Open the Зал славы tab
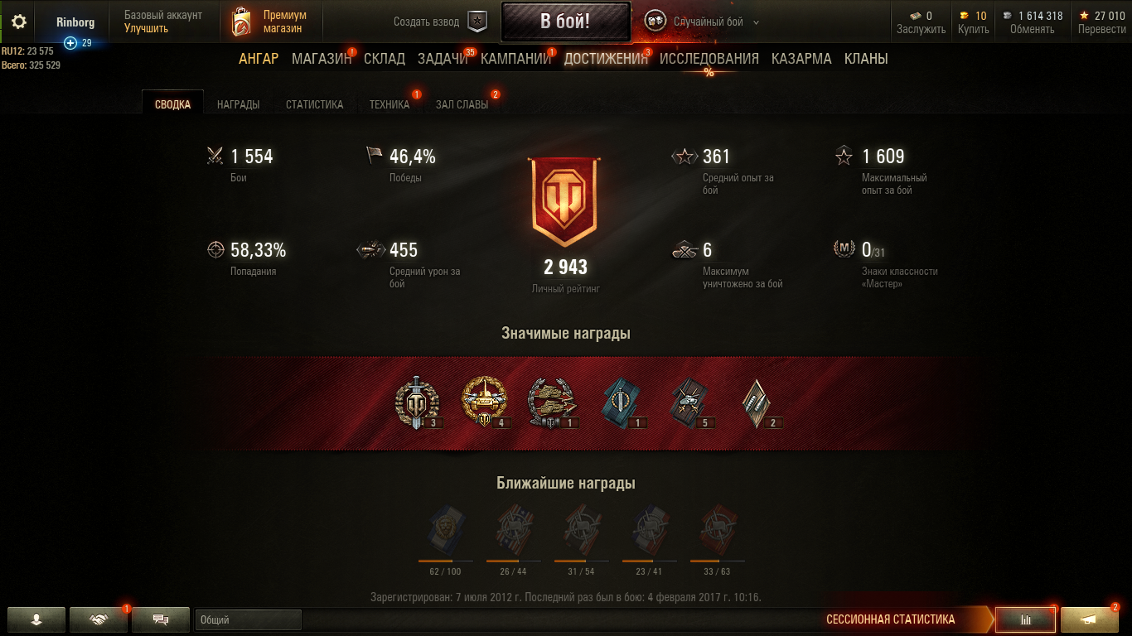Screen dimensions: 1132x636 [x=462, y=104]
